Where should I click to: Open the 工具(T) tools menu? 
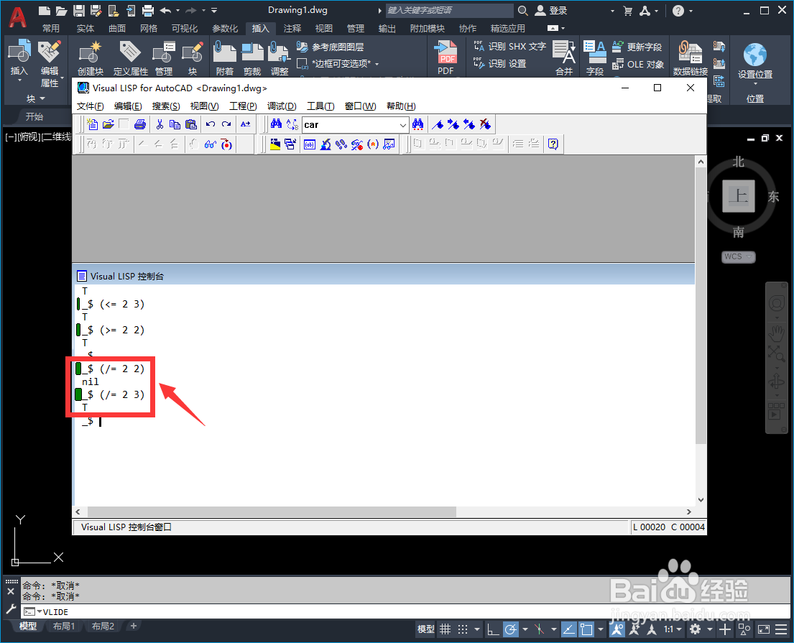[x=320, y=106]
